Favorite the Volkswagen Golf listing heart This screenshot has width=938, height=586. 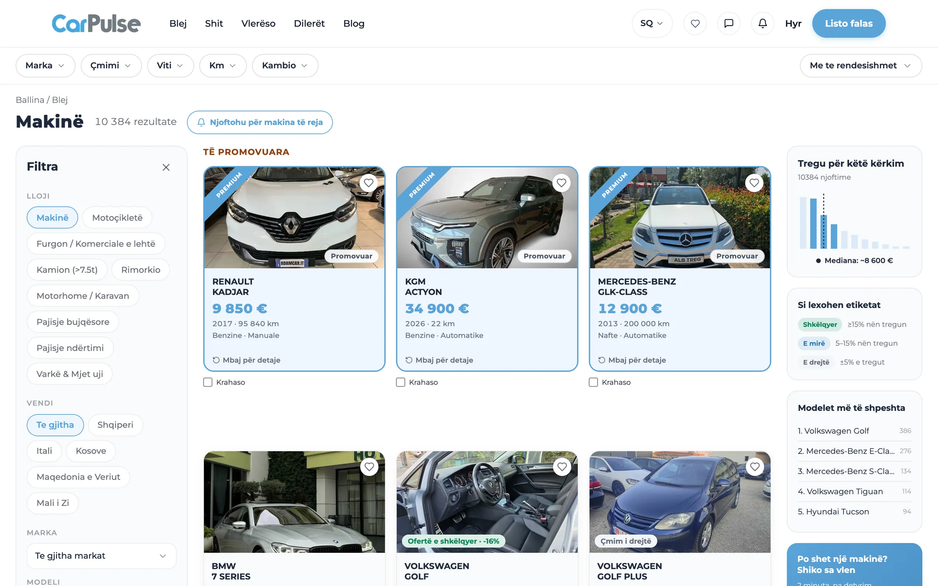click(x=562, y=467)
